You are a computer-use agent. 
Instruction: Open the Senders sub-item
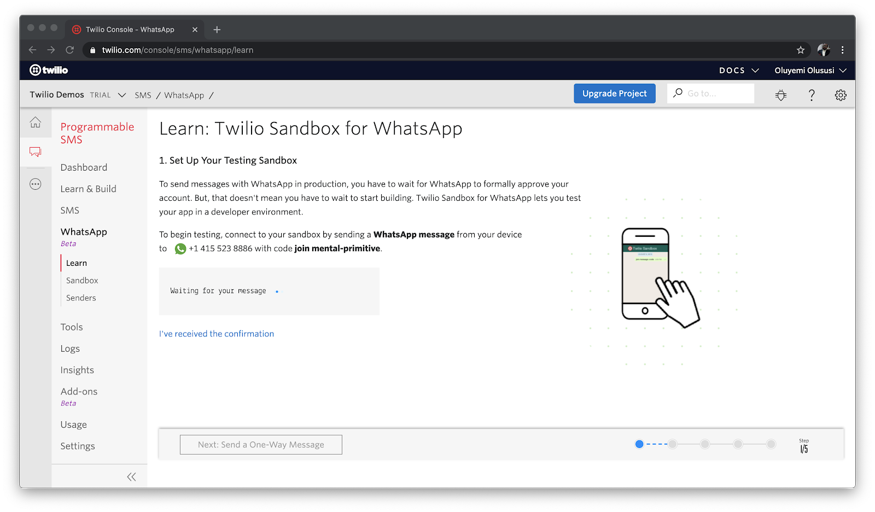click(81, 298)
